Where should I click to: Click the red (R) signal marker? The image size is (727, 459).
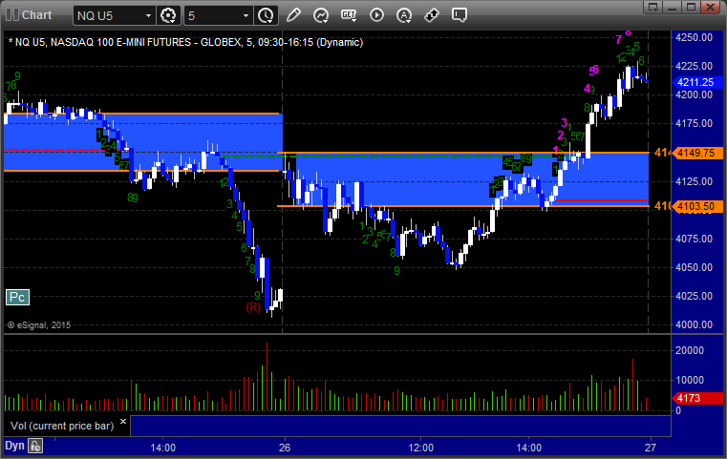click(253, 307)
